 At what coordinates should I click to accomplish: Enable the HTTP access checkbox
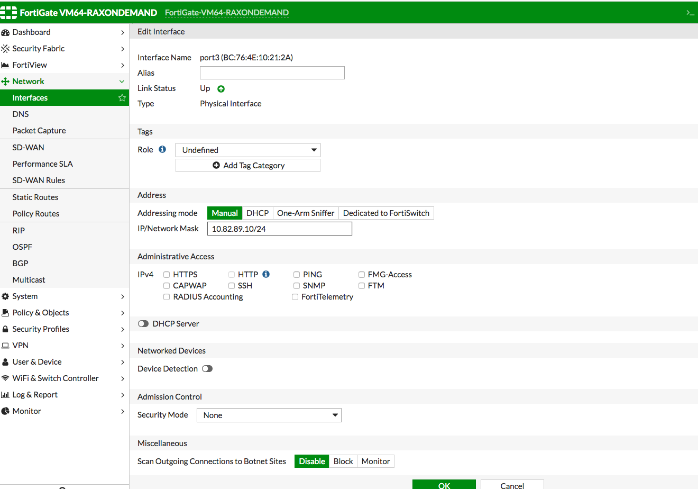[232, 275]
